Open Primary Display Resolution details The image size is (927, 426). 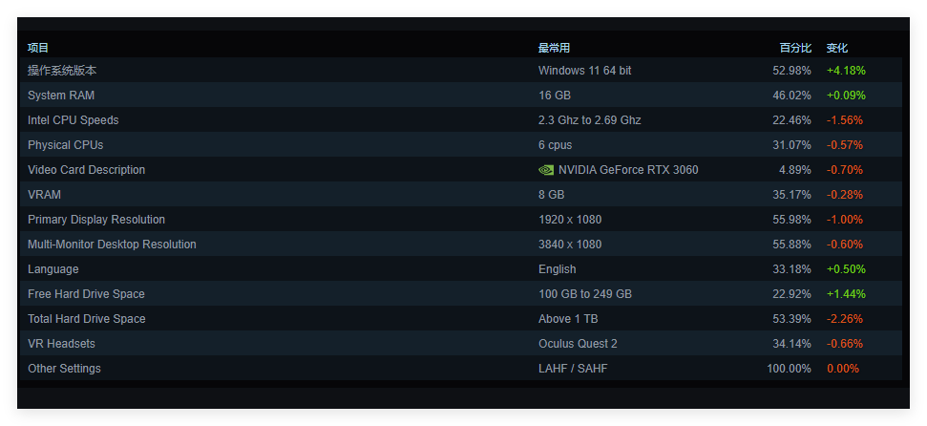pos(461,220)
